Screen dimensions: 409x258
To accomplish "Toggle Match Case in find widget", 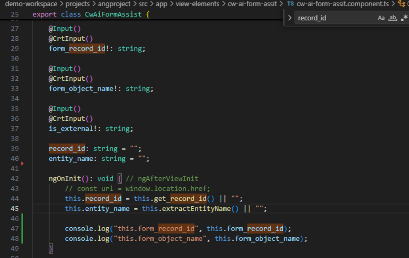I will pyautogui.click(x=381, y=18).
